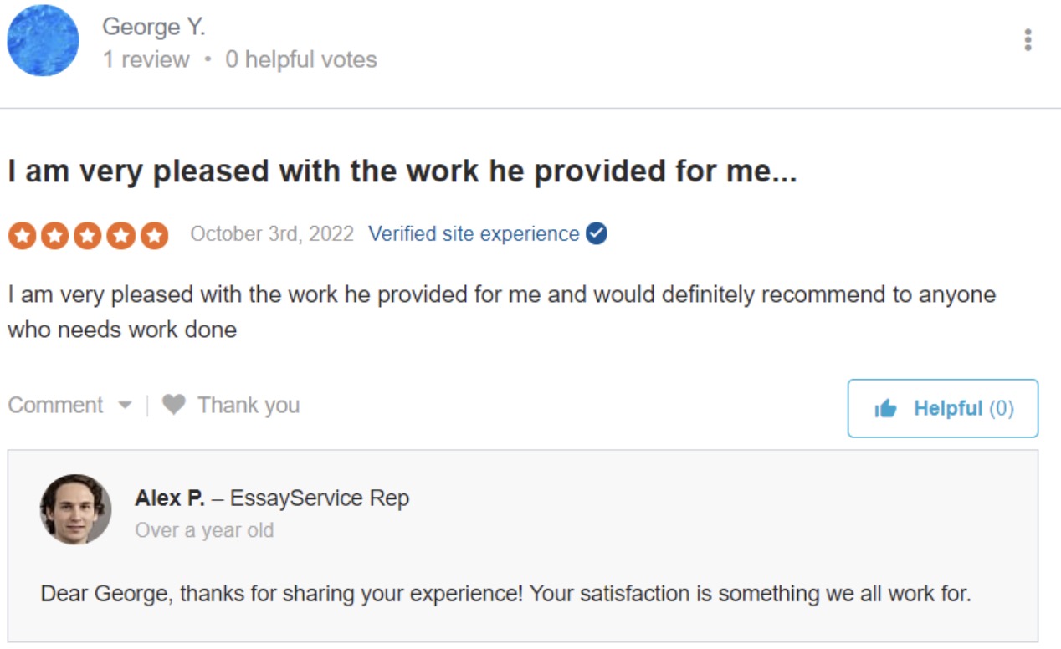The image size is (1061, 649).
Task: Click the thumbs-up icon in Helpful button
Action: click(x=885, y=409)
